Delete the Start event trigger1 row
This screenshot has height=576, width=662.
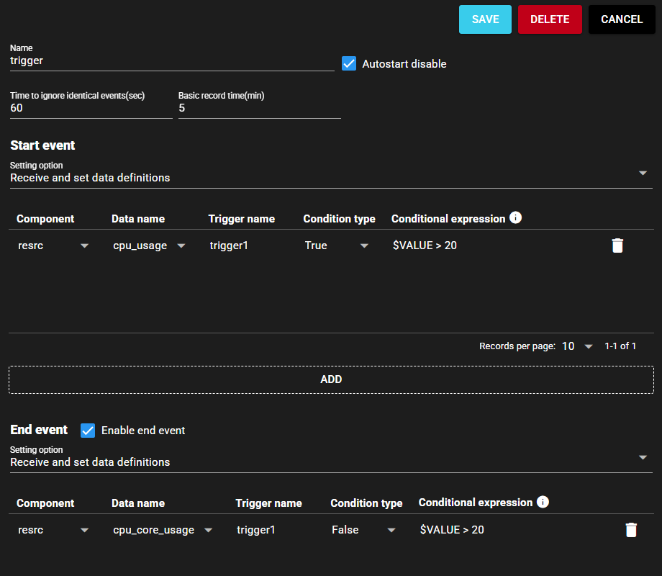[x=617, y=246]
